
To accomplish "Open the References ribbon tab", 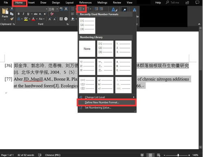I will pyautogui.click(x=85, y=2).
